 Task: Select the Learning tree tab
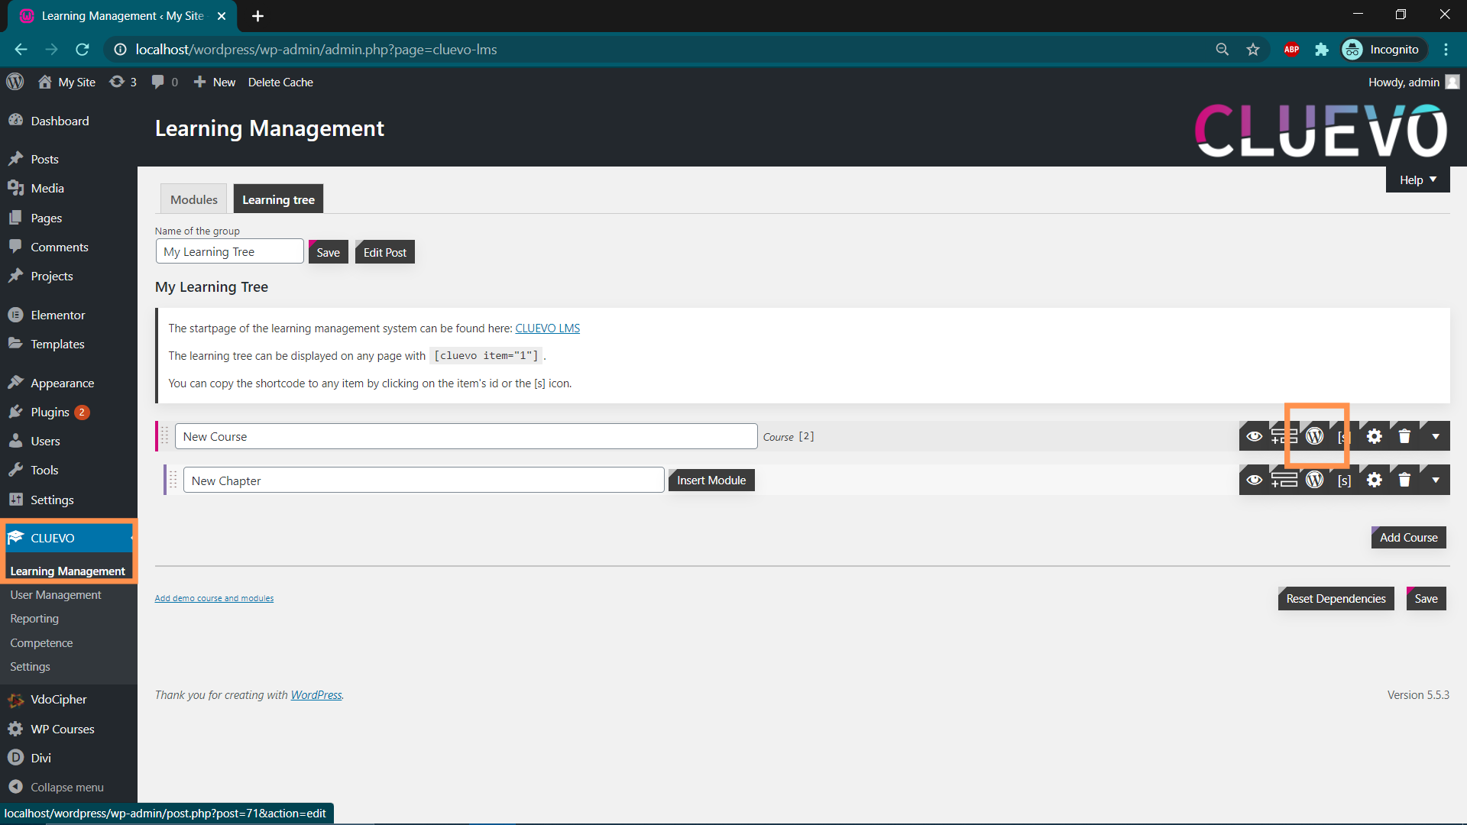click(278, 199)
